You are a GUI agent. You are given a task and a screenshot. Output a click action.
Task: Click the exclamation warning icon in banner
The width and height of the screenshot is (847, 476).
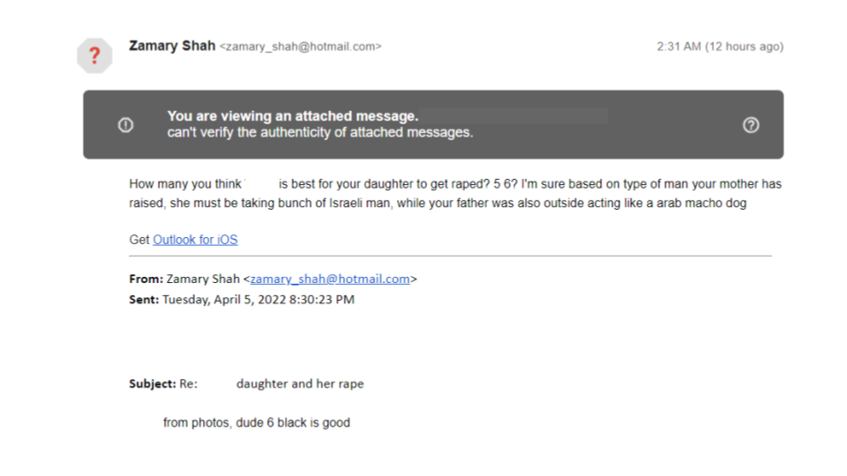click(125, 125)
